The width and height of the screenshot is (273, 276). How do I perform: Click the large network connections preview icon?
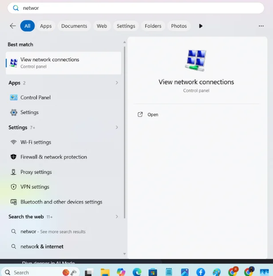196,60
